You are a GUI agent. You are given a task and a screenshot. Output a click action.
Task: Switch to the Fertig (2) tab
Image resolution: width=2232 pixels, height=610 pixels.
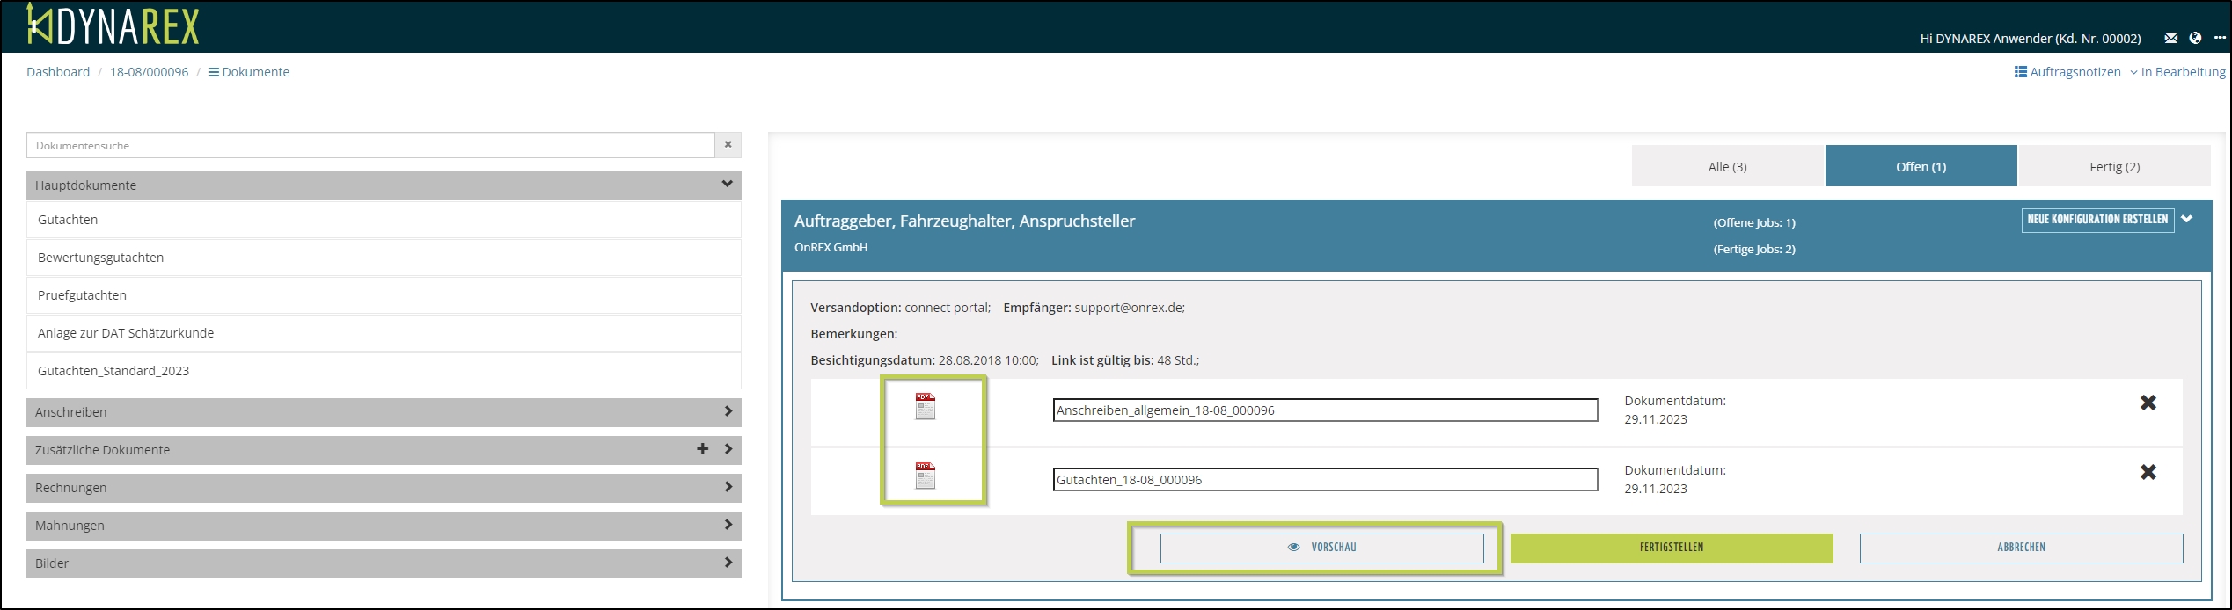(2114, 166)
